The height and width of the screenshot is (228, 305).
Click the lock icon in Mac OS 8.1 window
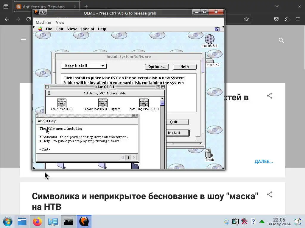49,93
